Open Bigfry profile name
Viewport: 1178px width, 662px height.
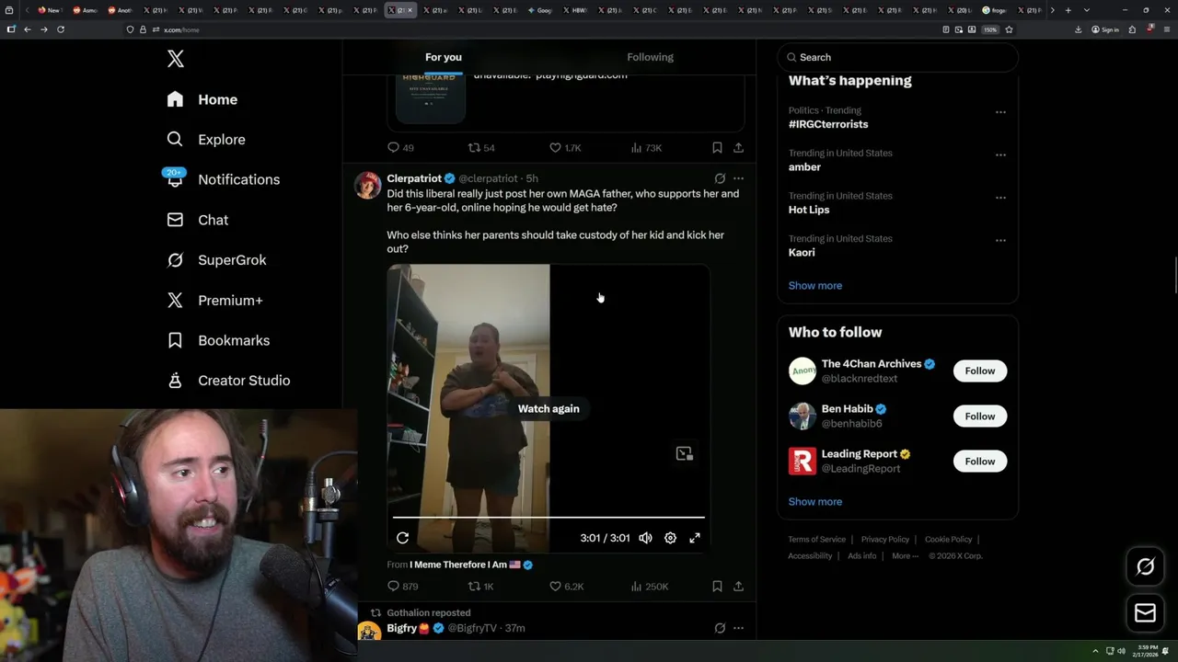pyautogui.click(x=402, y=628)
